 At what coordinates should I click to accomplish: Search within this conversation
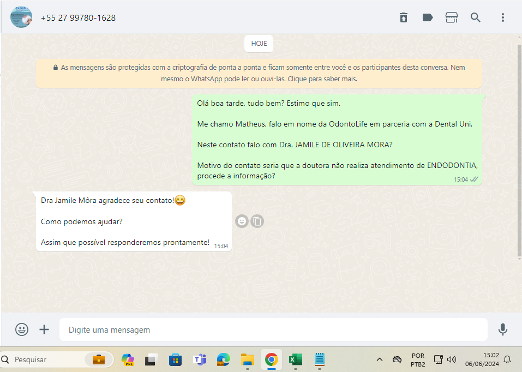click(x=476, y=17)
